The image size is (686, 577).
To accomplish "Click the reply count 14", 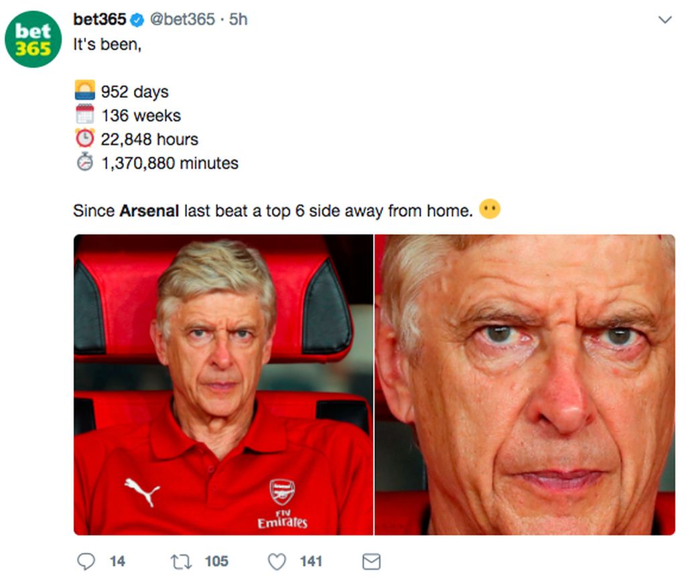I will (117, 562).
